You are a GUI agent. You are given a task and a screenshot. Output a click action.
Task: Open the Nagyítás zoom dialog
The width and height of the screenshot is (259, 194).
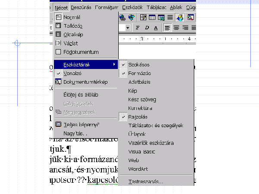tap(76, 133)
